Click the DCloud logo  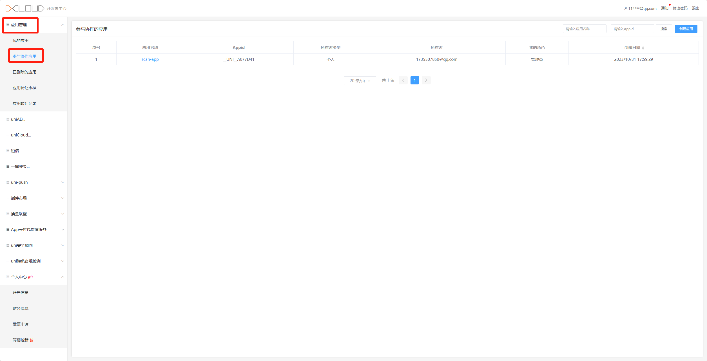pos(25,8)
